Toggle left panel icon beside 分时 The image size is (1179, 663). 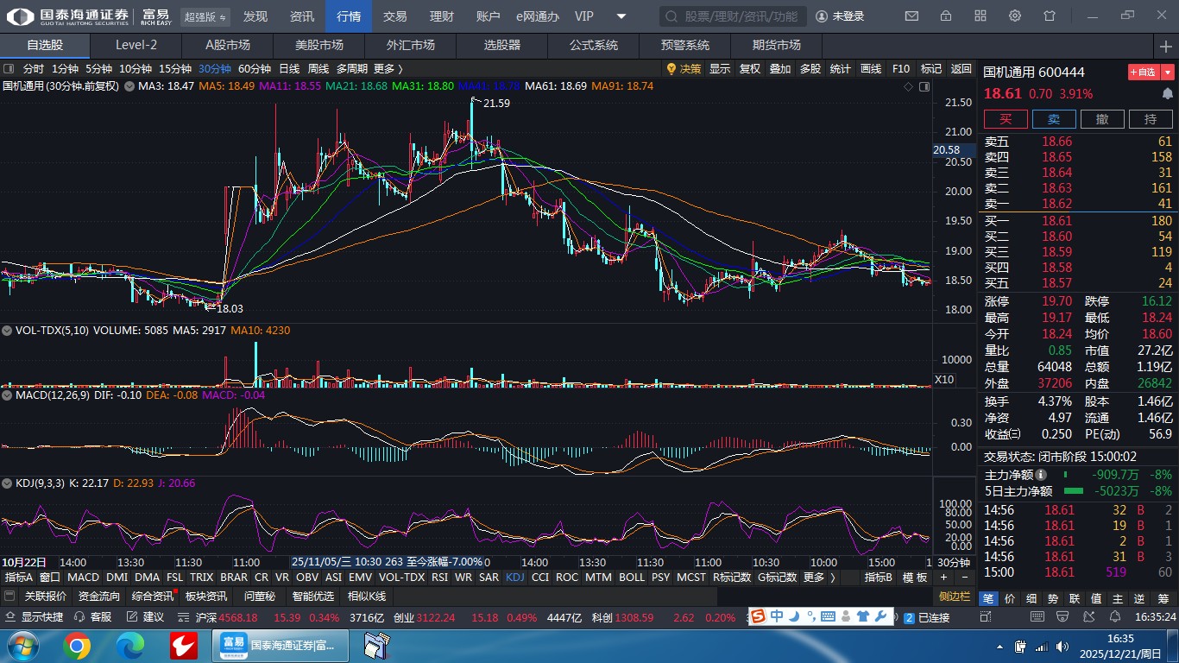click(x=9, y=69)
